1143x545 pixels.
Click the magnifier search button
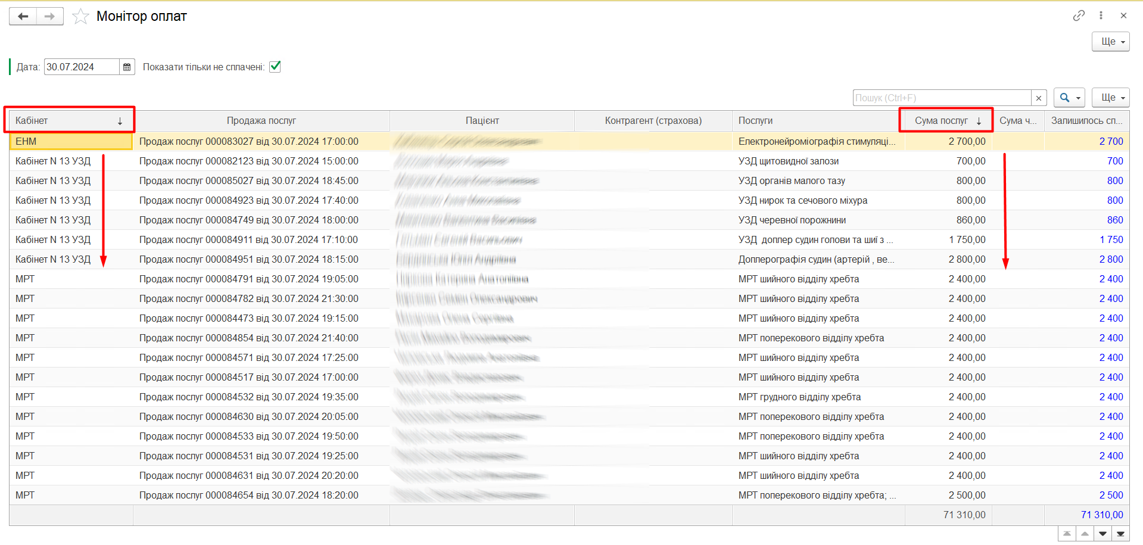click(1069, 98)
